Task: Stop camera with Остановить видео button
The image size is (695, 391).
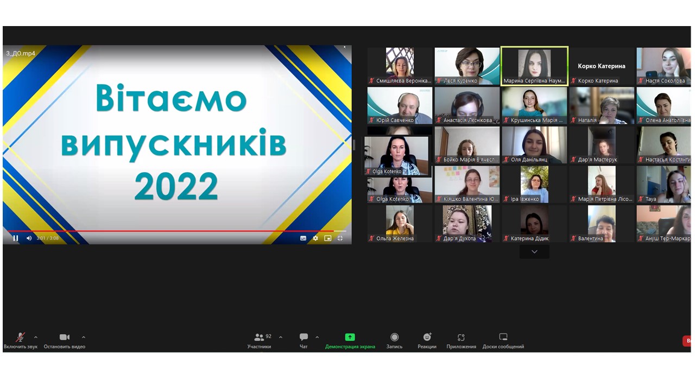Action: pos(65,337)
